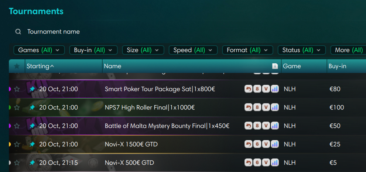Screen dimensions: 366x172
Task: Click the info icon in Name header
Action: (275, 66)
